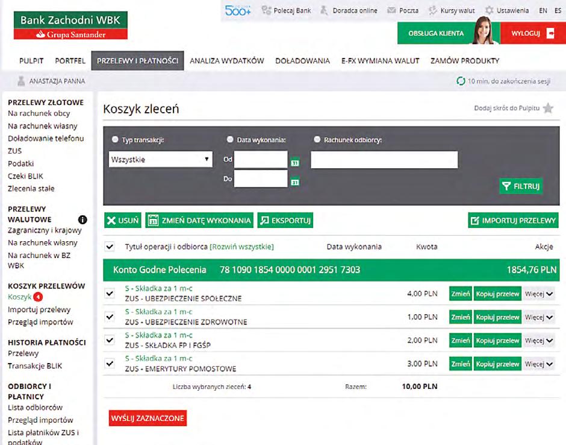Viewport: 566px width, 445px height.
Task: Click Kopiuj przelew for Ubezpieczenie zdrowotne
Action: pos(497,317)
